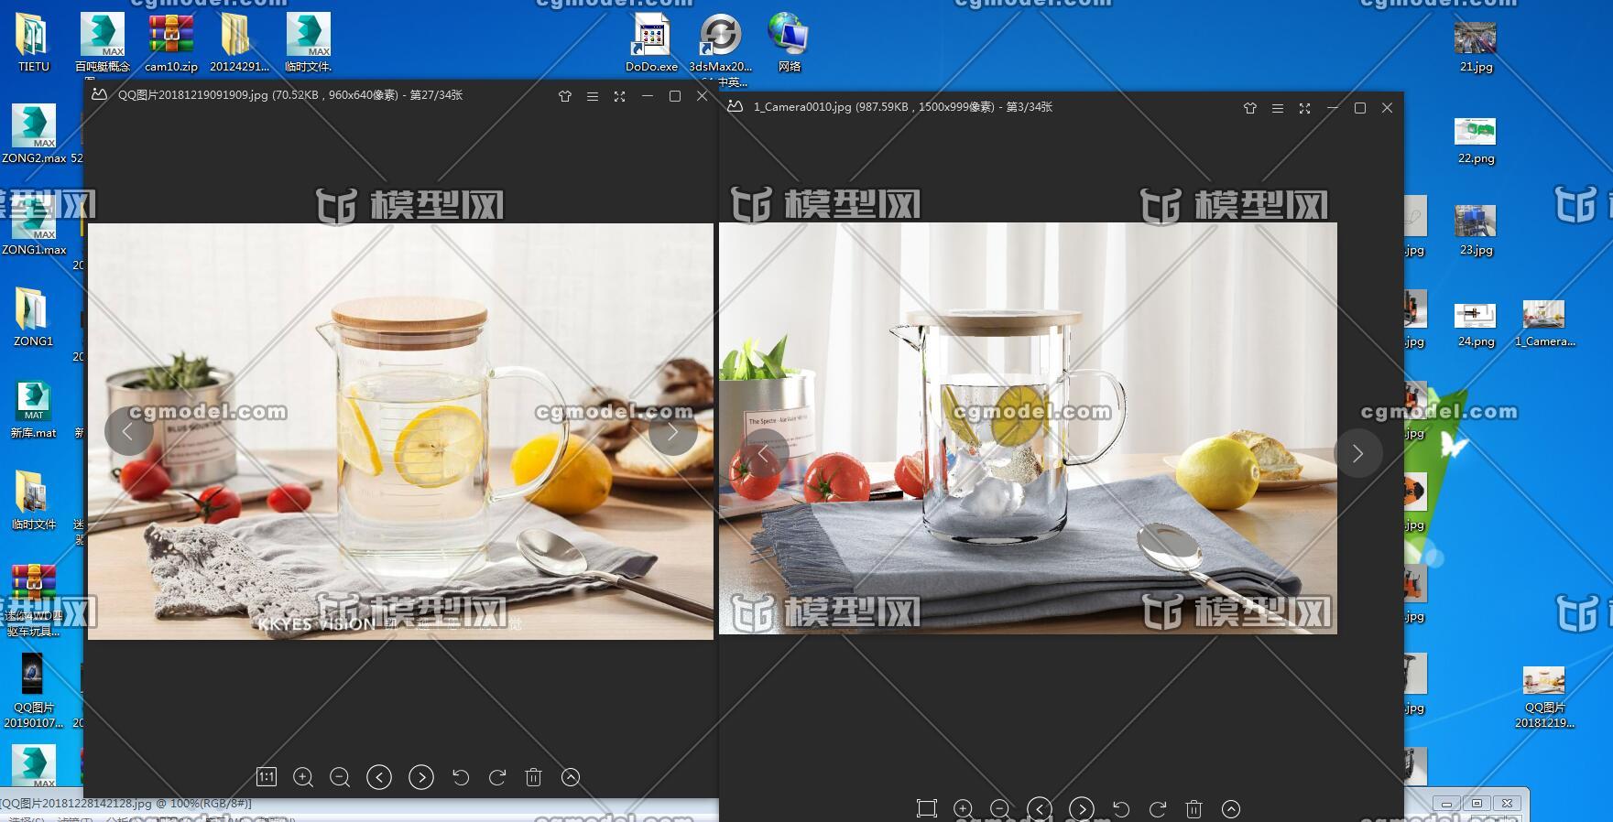
Task: Click the skin shirt icon in right viewer titlebar
Action: point(1250,108)
